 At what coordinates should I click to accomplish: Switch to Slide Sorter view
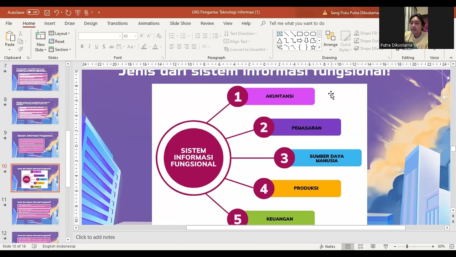click(360, 246)
